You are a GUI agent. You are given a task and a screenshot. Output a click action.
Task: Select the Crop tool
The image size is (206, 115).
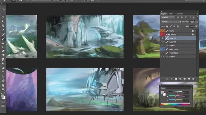[x=3, y=26]
